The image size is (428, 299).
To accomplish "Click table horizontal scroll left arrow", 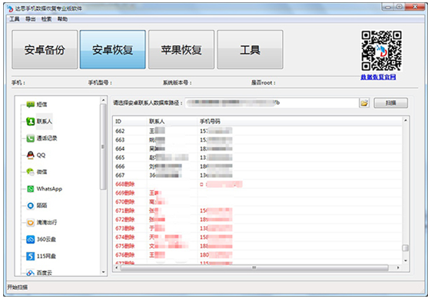I will click(117, 267).
